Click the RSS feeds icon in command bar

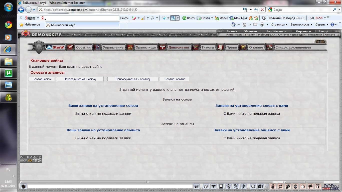click(245, 24)
